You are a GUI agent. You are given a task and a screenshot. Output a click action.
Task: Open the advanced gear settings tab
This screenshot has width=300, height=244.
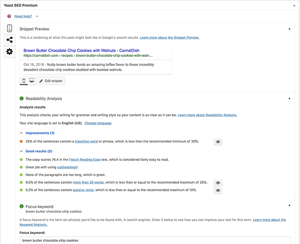click(x=10, y=52)
